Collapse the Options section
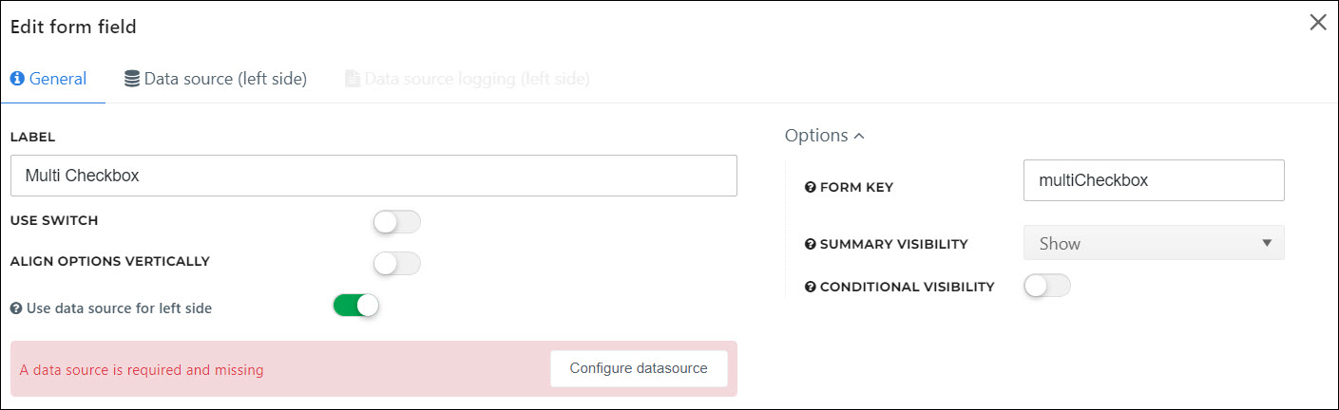 click(x=824, y=136)
